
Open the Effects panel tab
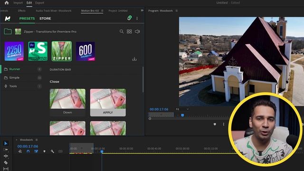[22, 10]
